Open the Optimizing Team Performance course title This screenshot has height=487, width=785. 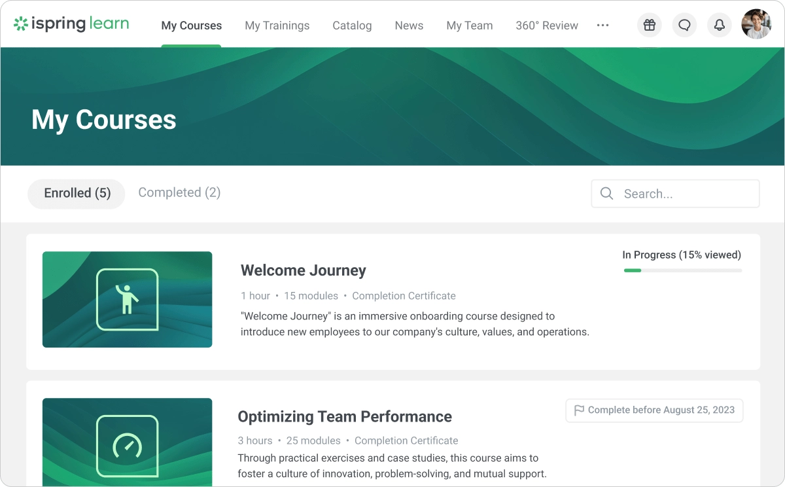[x=345, y=416]
